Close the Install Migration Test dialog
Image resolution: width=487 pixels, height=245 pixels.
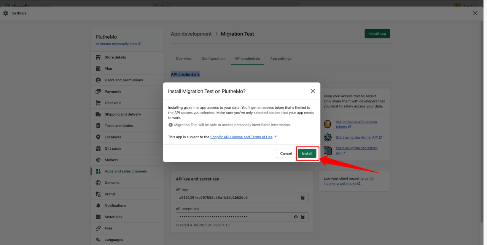(313, 91)
